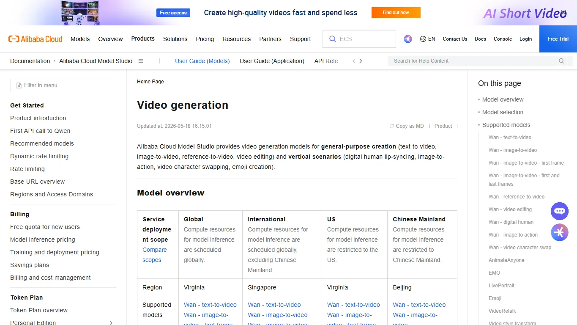Click the Product feedback link
Viewport: 577px width, 325px height.
443,126
